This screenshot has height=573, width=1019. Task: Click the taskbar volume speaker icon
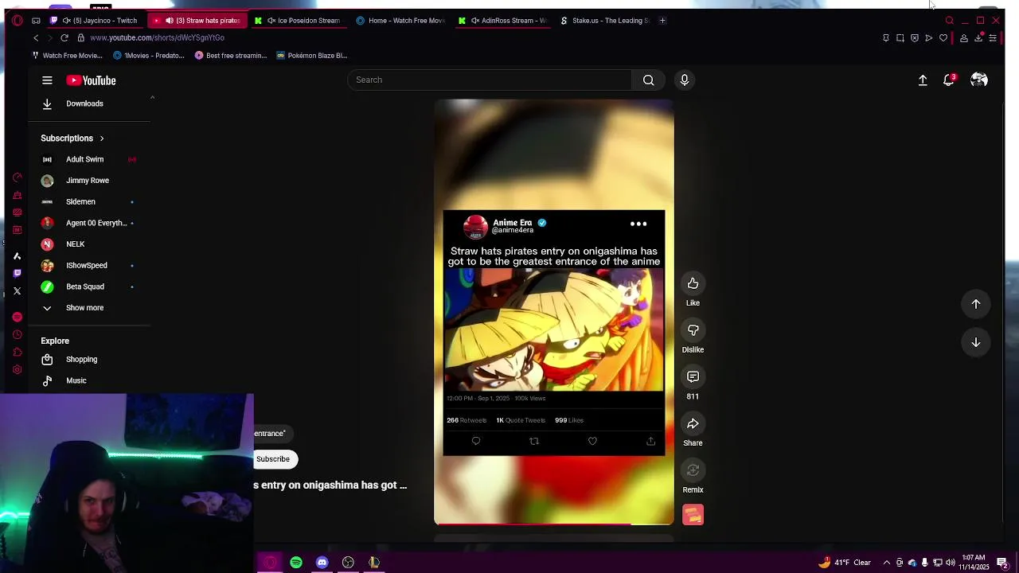[951, 563]
